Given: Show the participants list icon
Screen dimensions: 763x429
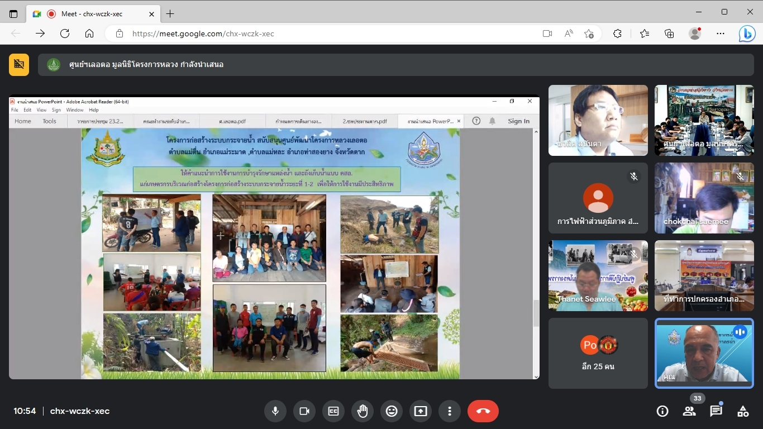Looking at the screenshot, I should click(689, 411).
